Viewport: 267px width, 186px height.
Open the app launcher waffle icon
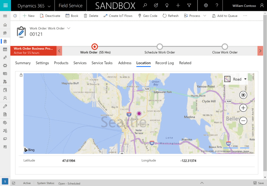coord(6,6)
